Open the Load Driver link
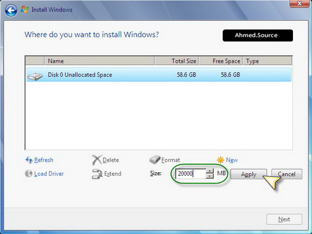312x234 pixels. (x=49, y=174)
